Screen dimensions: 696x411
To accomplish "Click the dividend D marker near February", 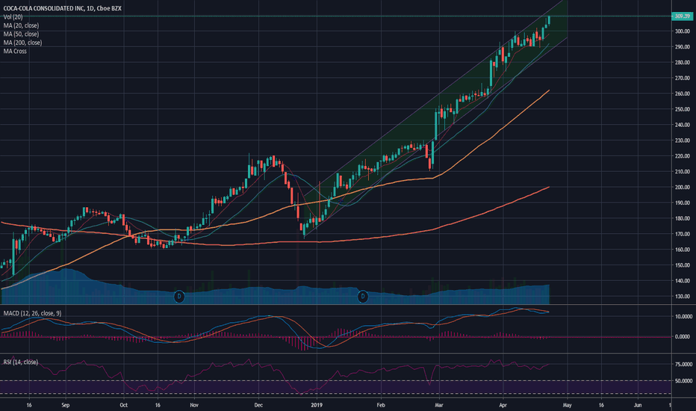I will (363, 296).
